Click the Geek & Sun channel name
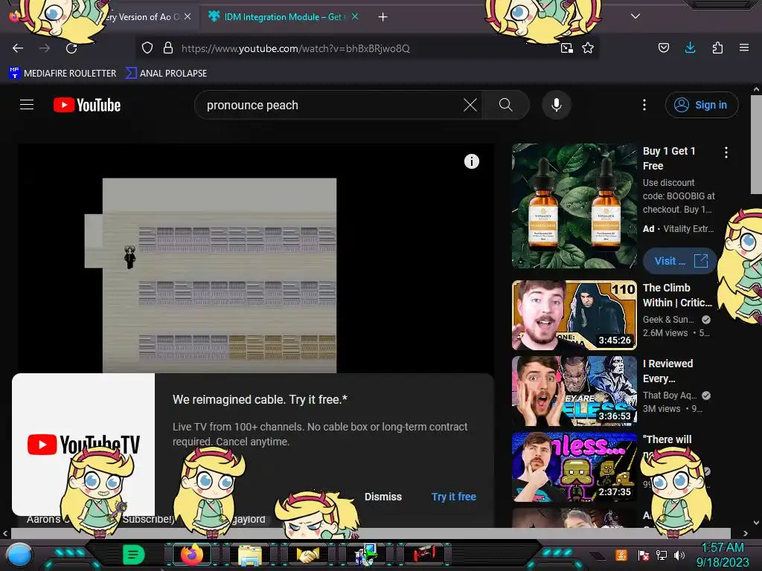This screenshot has height=571, width=762. click(x=668, y=320)
